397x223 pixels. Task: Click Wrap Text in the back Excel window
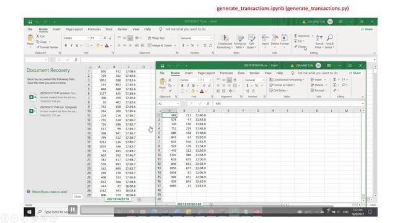pos(156,38)
